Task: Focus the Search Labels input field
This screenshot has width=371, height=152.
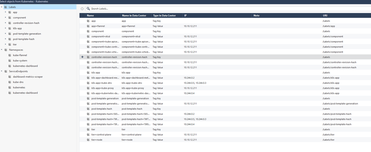Action: point(223,9)
